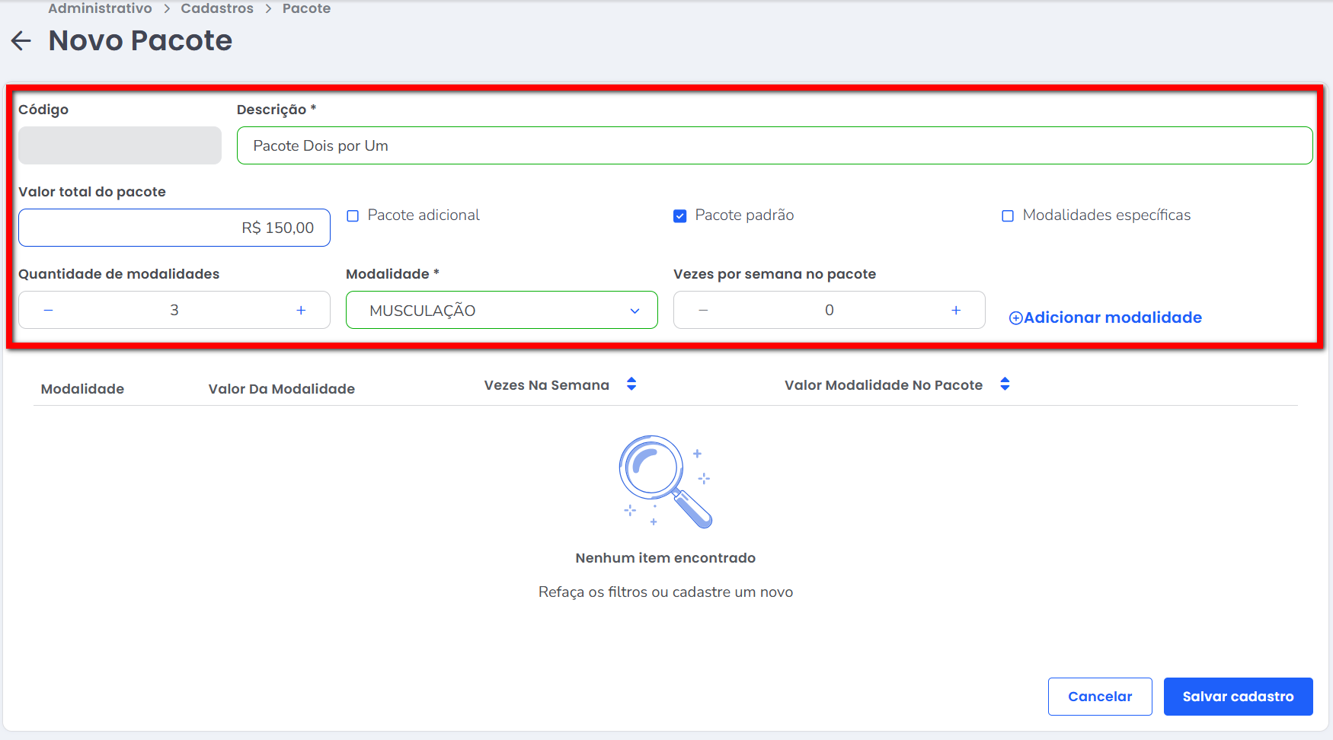Screen dimensions: 1333x740
Task: Decrease Vezes por semana with minus icon
Action: coord(703,310)
